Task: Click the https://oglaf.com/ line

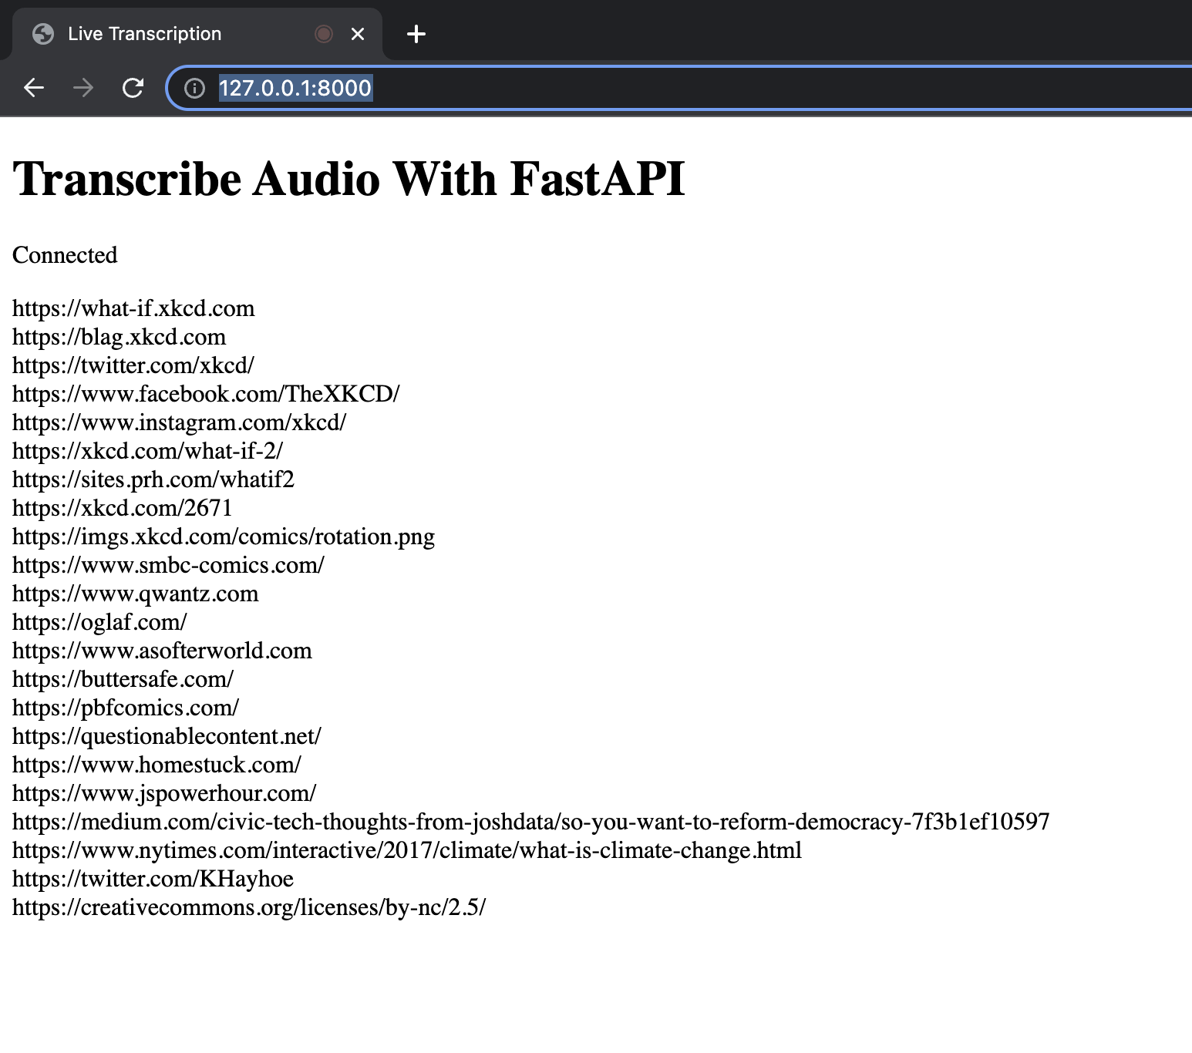Action: [x=99, y=622]
